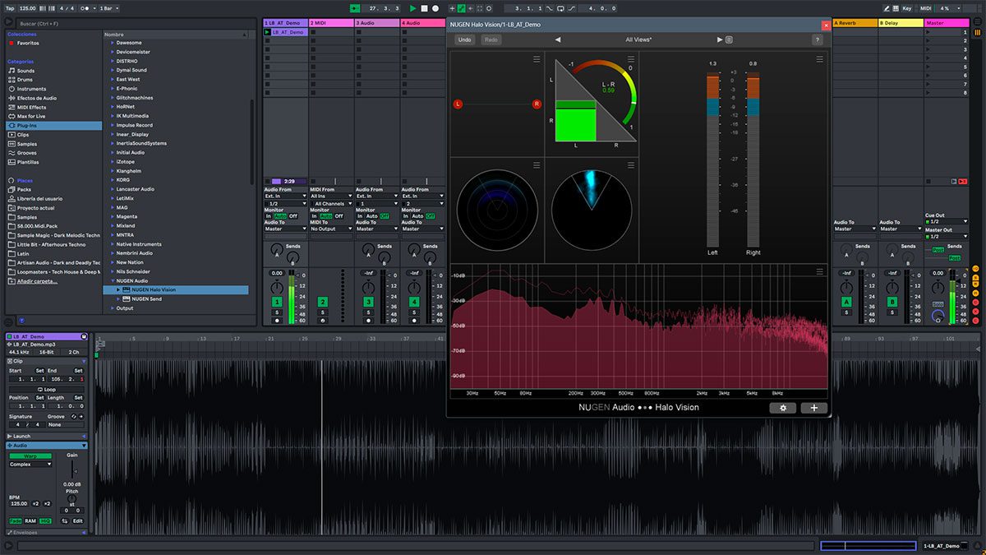Select the A Reverb return track header
The width and height of the screenshot is (986, 555).
pos(855,23)
